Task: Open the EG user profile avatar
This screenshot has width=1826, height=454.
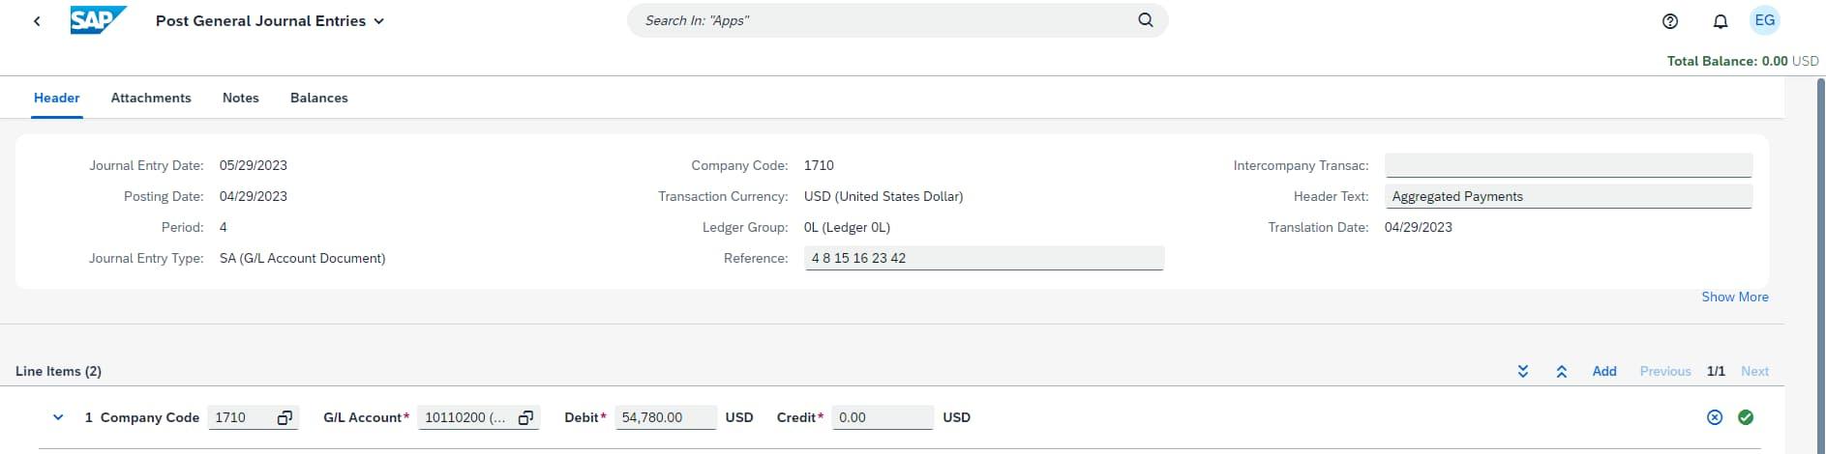Action: tap(1765, 20)
